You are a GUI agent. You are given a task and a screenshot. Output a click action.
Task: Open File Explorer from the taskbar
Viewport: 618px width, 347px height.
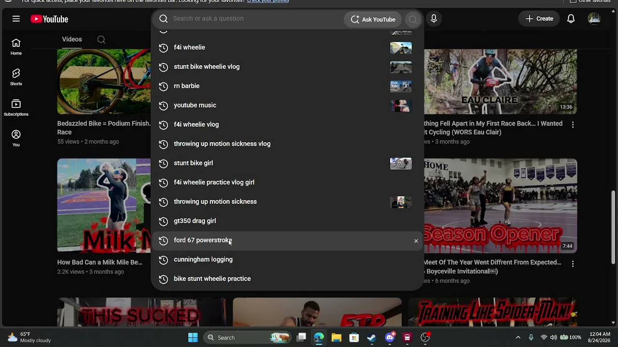point(337,337)
